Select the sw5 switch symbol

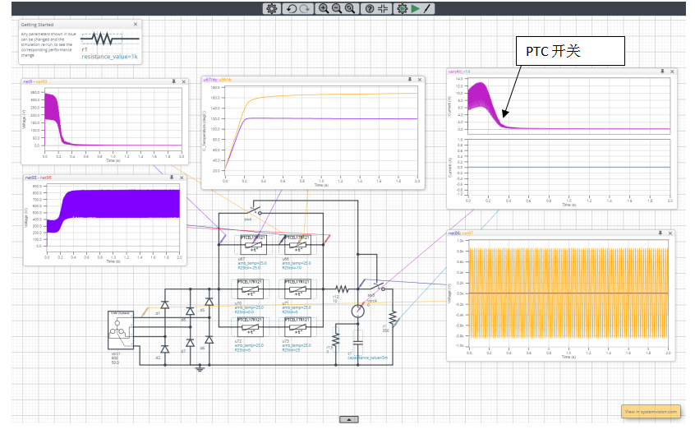[377, 286]
